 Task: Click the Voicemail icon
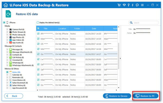tap(11, 60)
